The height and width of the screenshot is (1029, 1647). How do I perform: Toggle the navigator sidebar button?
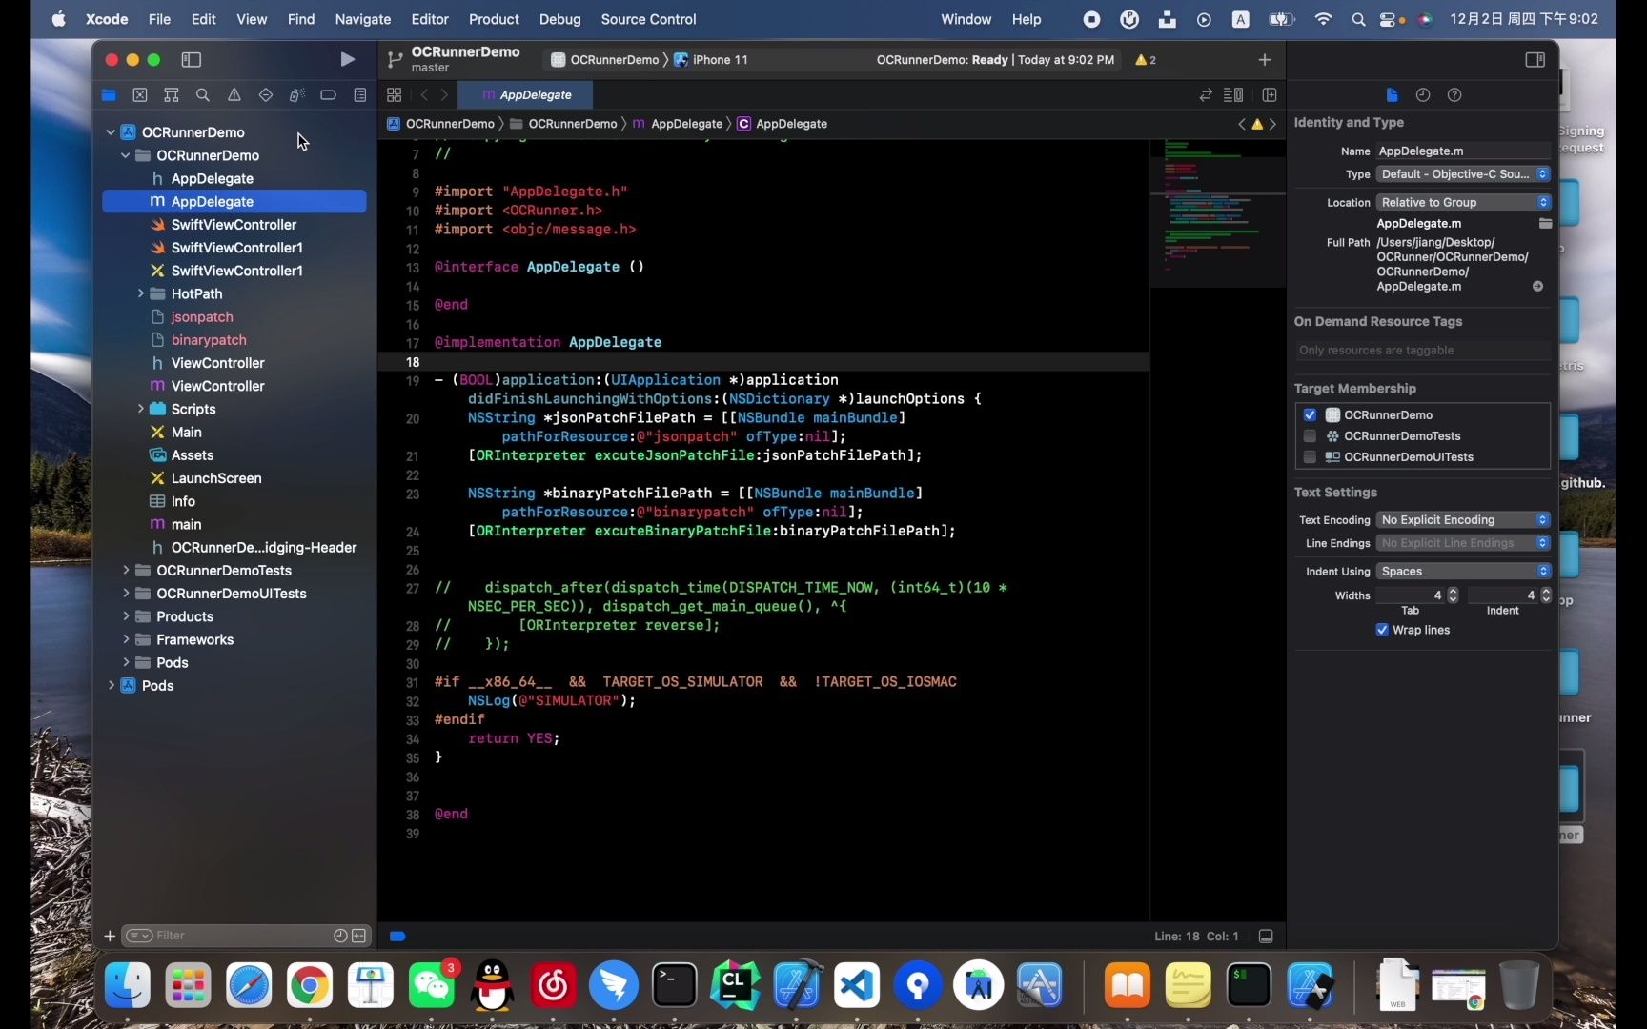coord(192,59)
